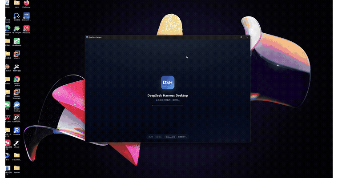The height and width of the screenshot is (178, 338).
Task: Click the v0.2.0 version label
Action: coord(150,137)
